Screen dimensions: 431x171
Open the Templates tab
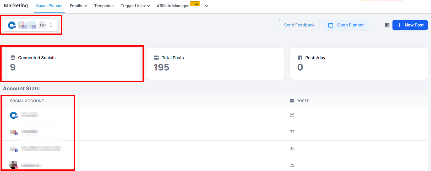coord(104,6)
